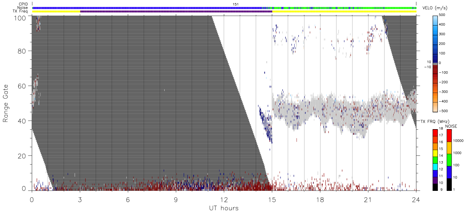Click the 18 label on frequency scale
468x216 pixels.
pos(441,129)
